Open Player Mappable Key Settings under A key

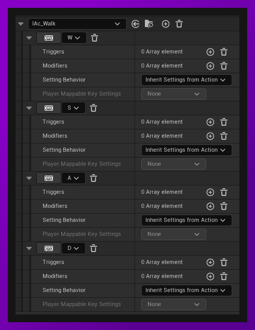[x=173, y=234]
